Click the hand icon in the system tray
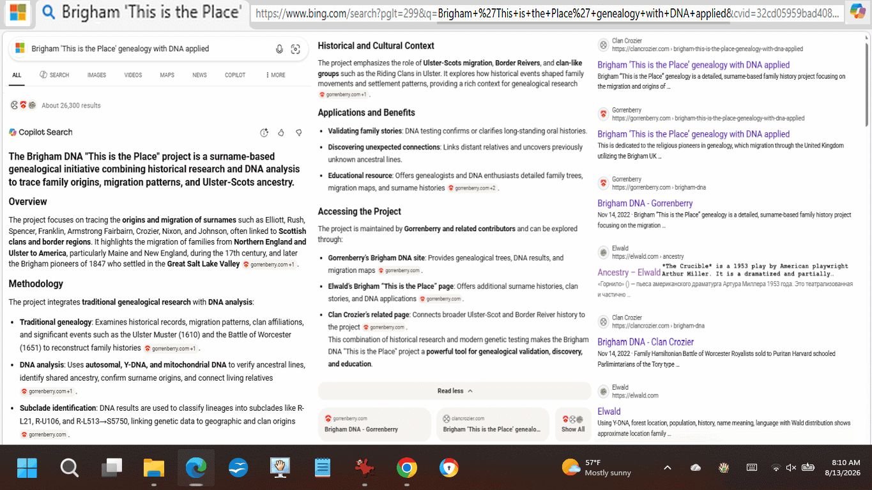 (724, 468)
